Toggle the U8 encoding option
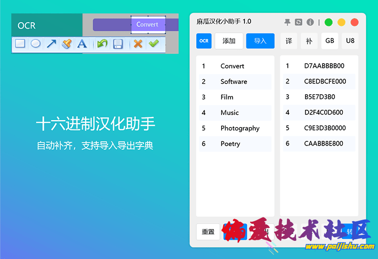Screen dimensions: 378x259 [350, 41]
